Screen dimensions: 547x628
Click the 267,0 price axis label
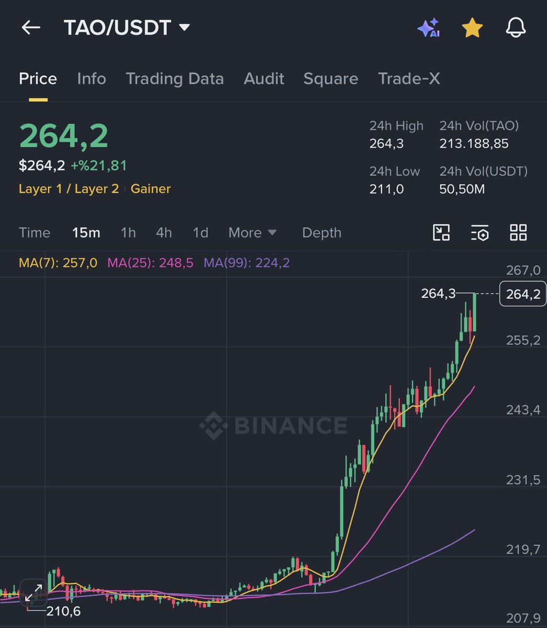[x=523, y=270]
